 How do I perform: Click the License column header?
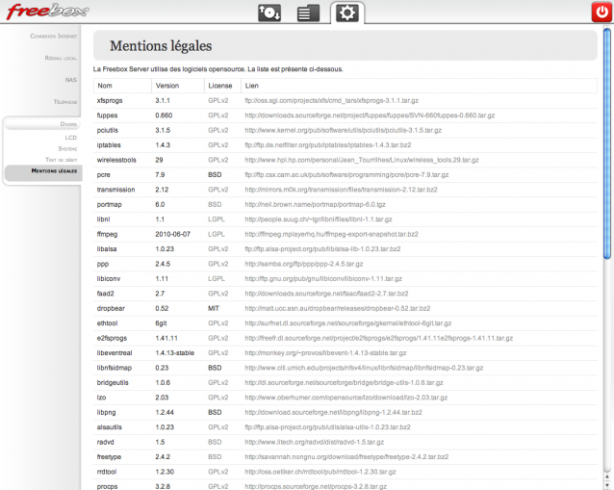tap(220, 86)
